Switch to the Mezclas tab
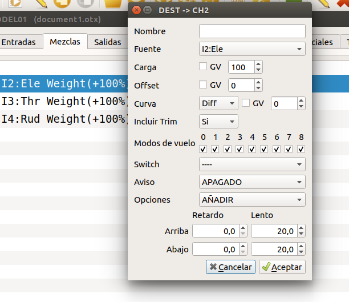The width and height of the screenshot is (349, 302). (x=65, y=42)
